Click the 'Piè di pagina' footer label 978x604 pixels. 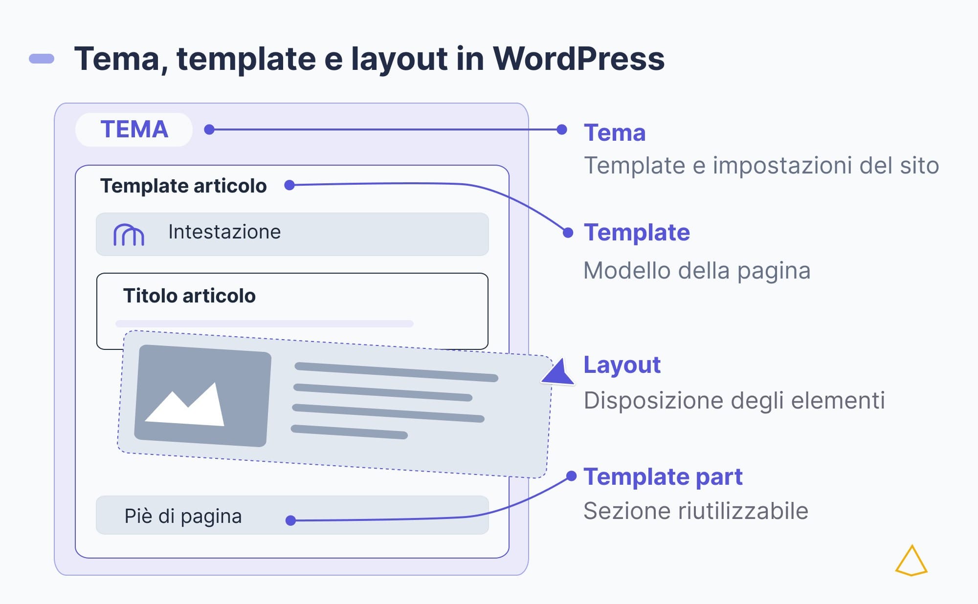pos(183,516)
